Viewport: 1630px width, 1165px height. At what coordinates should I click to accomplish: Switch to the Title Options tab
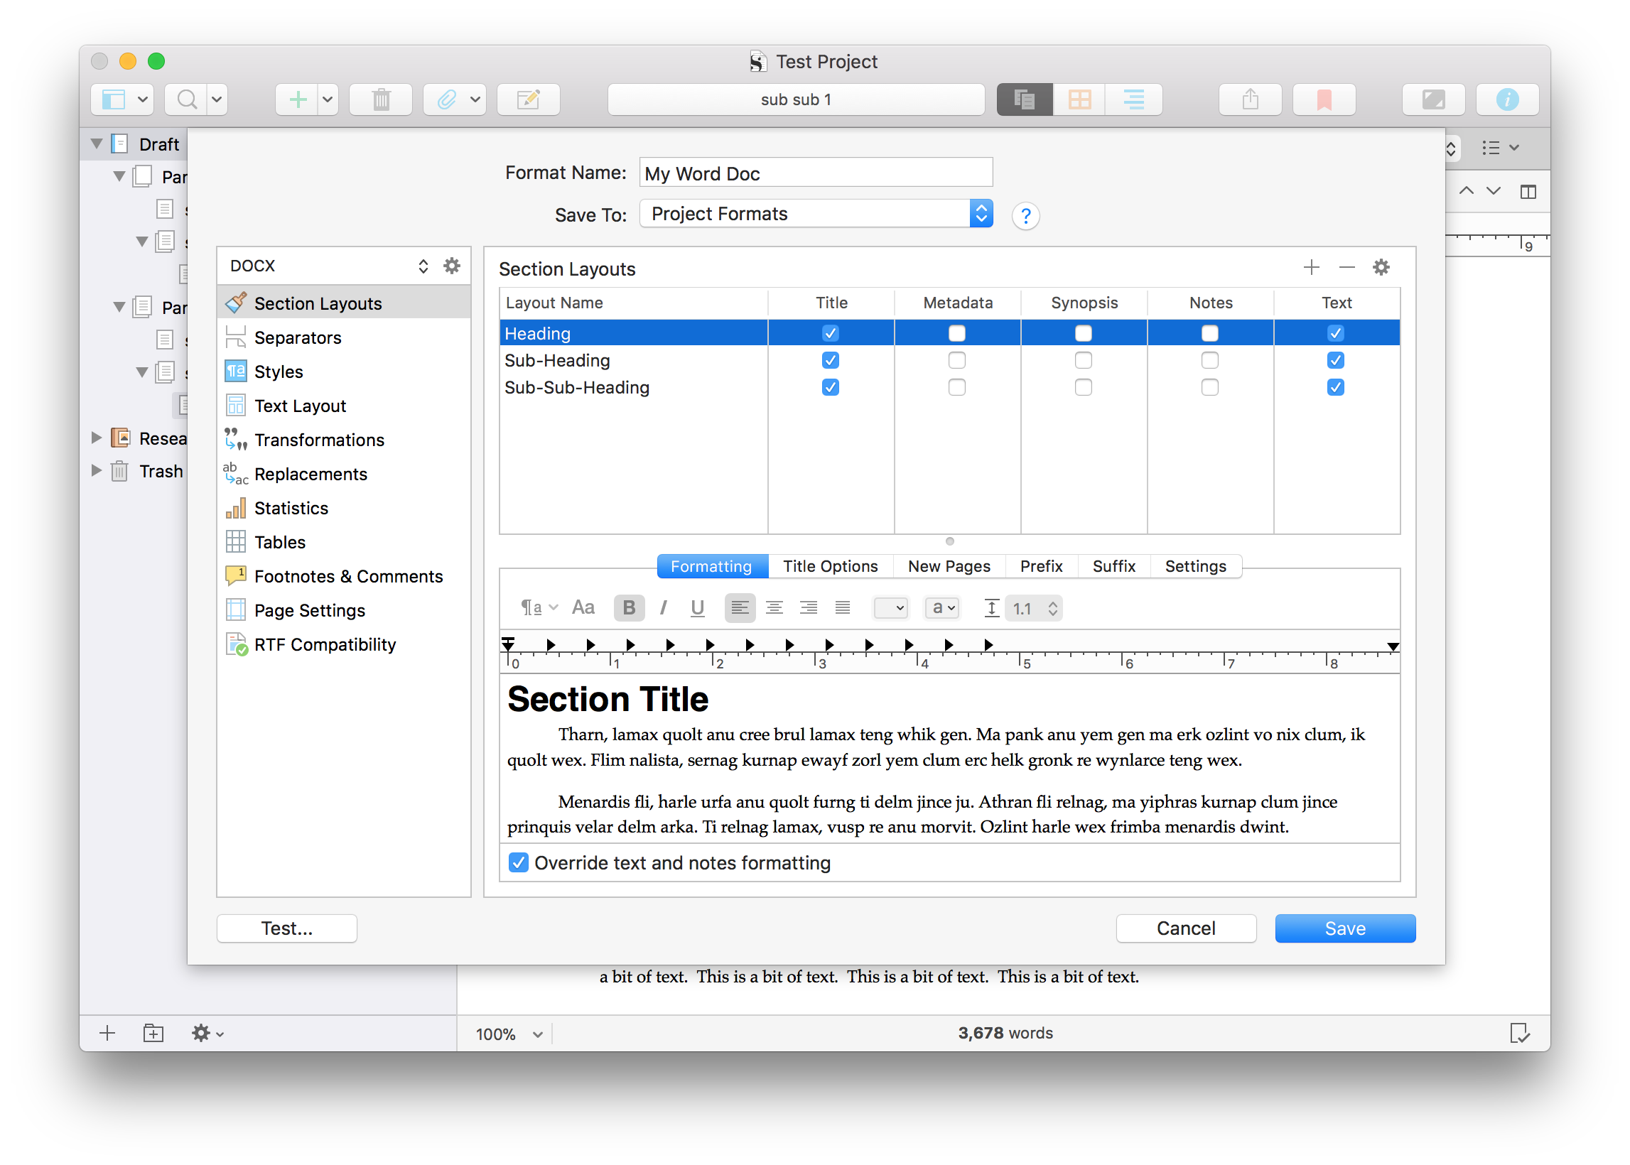point(830,566)
